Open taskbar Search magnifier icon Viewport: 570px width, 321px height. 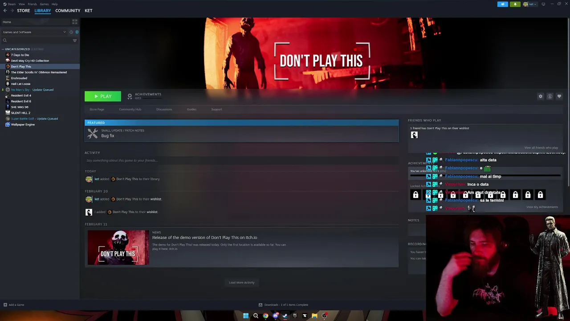click(x=256, y=316)
